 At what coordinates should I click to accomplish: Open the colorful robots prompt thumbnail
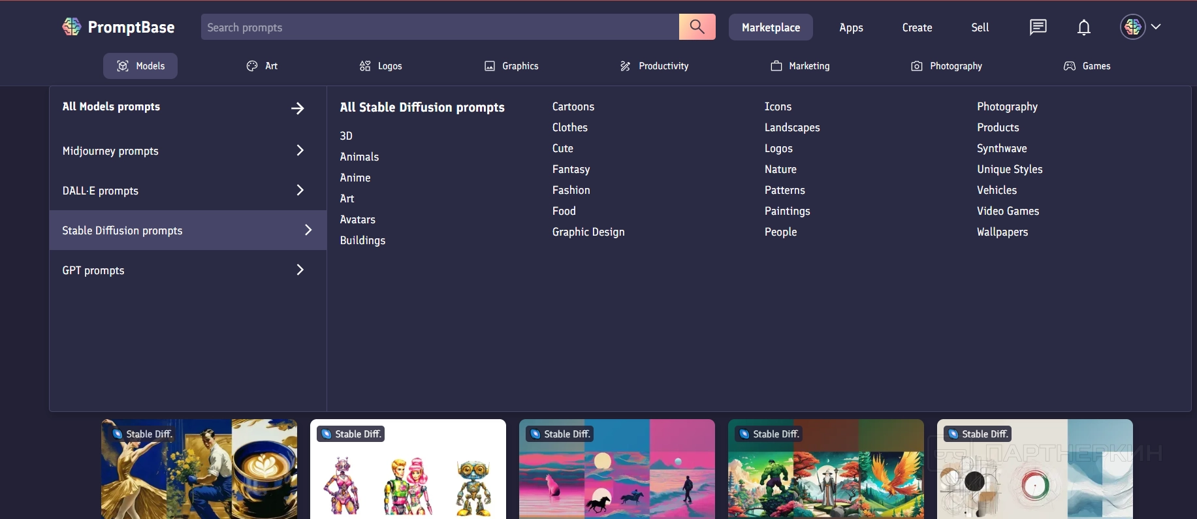tap(408, 469)
